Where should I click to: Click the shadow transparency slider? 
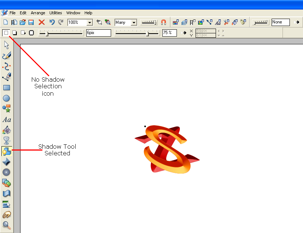137,33
